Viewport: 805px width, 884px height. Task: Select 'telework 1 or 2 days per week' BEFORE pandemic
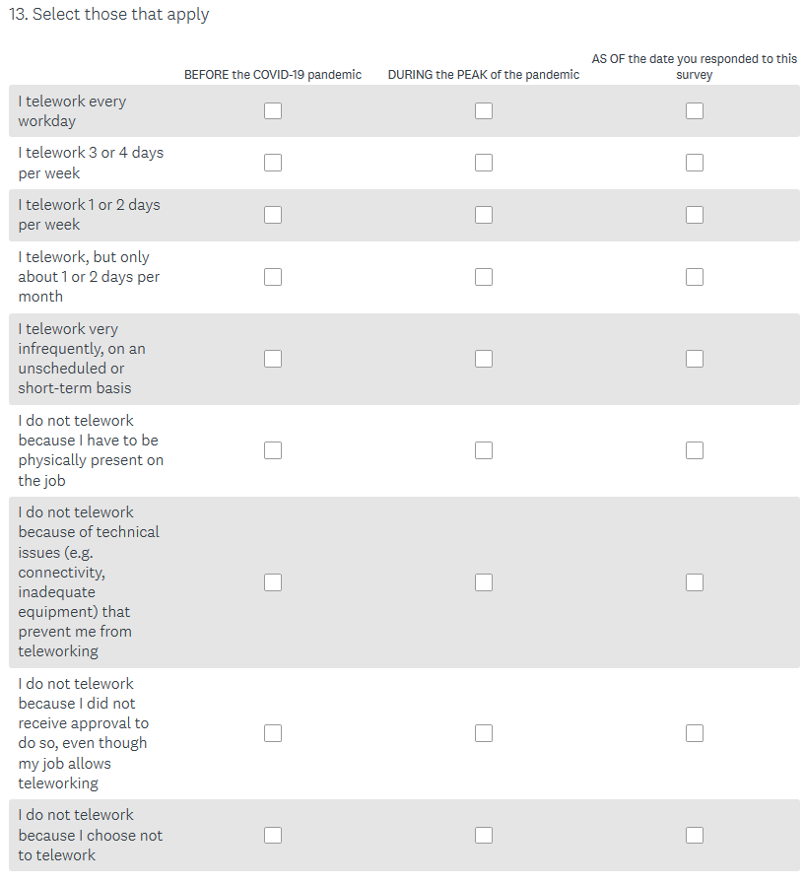pos(273,215)
